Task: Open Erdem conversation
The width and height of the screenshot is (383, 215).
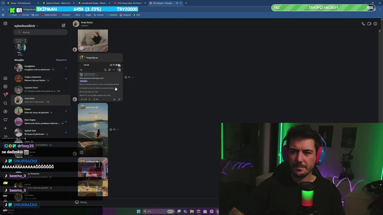Action: coord(41,111)
